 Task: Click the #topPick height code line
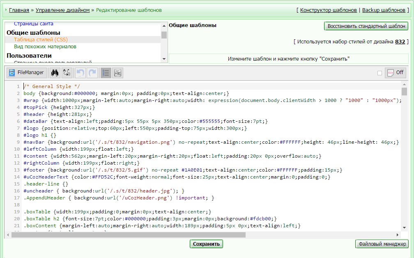point(59,107)
